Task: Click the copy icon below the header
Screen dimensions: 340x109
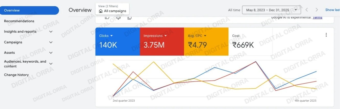Action: point(130,18)
